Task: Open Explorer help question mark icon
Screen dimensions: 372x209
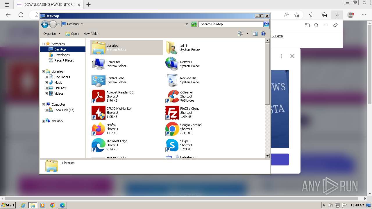Action: pyautogui.click(x=263, y=34)
